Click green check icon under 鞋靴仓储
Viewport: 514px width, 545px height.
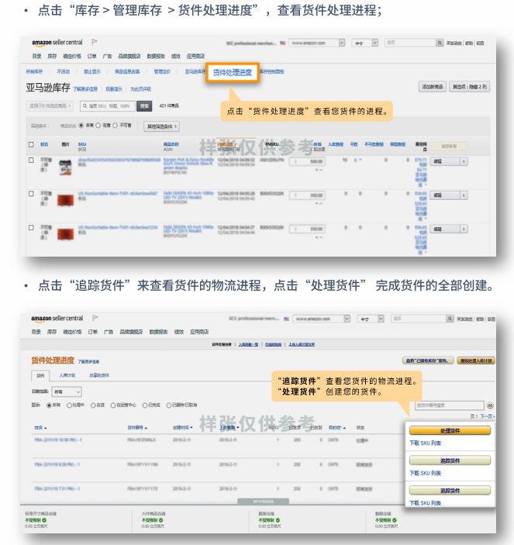tap(395, 520)
